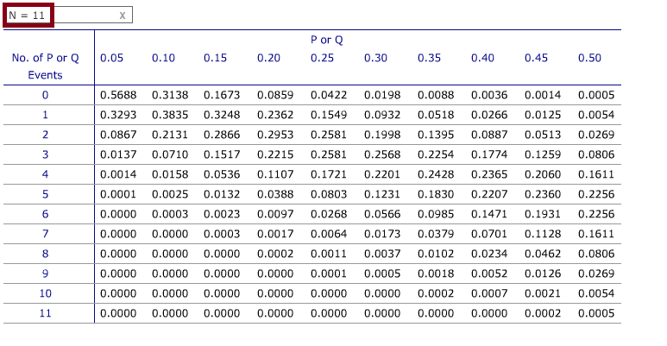
Task: Click the 'No. of P or Q Events' header
Action: 46,66
